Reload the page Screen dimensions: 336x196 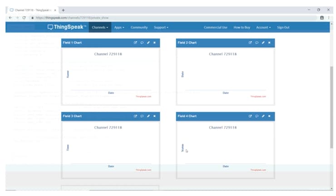click(x=24, y=18)
